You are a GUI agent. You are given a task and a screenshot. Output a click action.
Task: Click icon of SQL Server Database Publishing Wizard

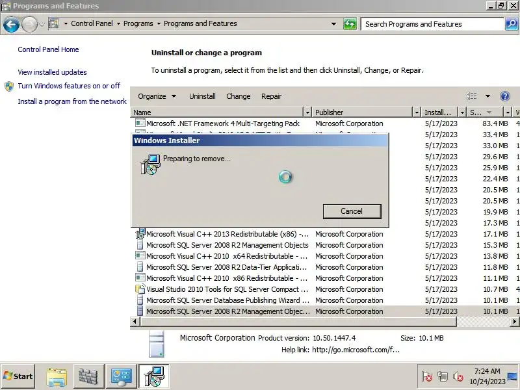pos(140,300)
